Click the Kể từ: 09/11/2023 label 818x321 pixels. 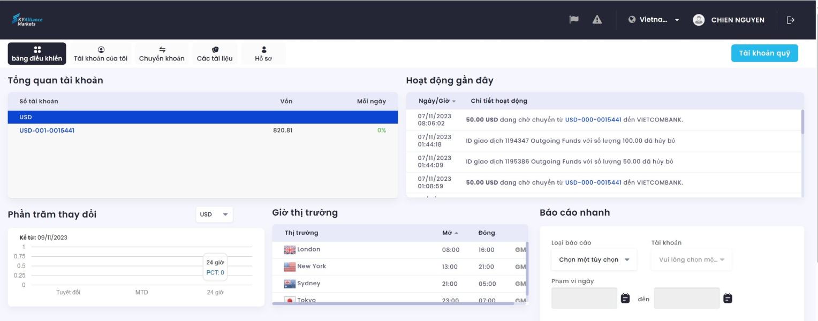pyautogui.click(x=43, y=238)
